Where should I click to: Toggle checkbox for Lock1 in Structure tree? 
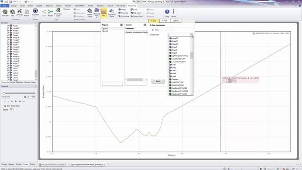point(8,68)
